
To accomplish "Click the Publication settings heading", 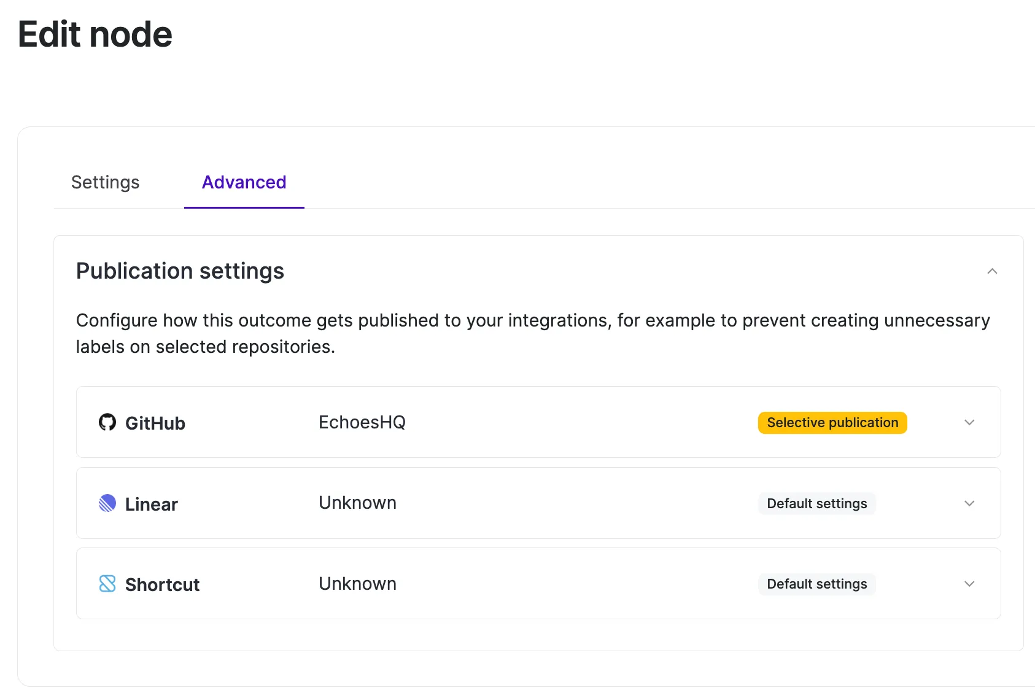I will tap(180, 271).
